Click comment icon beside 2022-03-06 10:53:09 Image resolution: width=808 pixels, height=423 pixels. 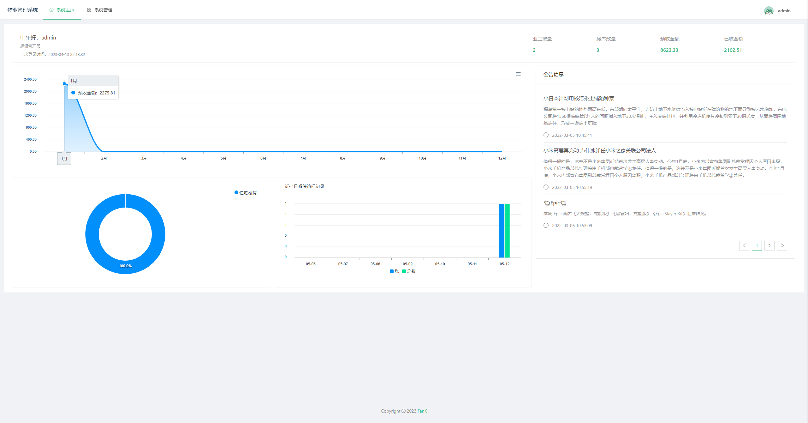pyautogui.click(x=546, y=226)
